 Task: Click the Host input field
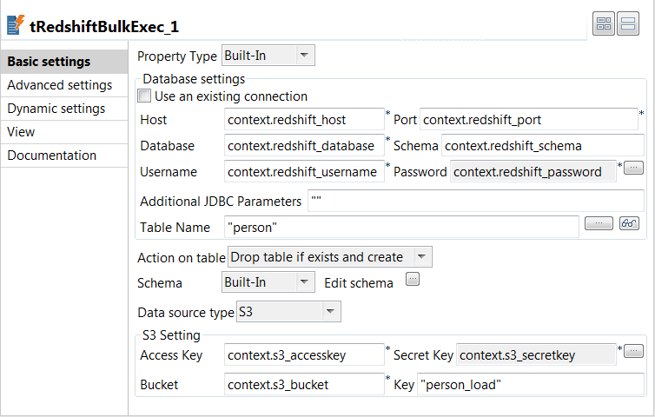point(303,119)
